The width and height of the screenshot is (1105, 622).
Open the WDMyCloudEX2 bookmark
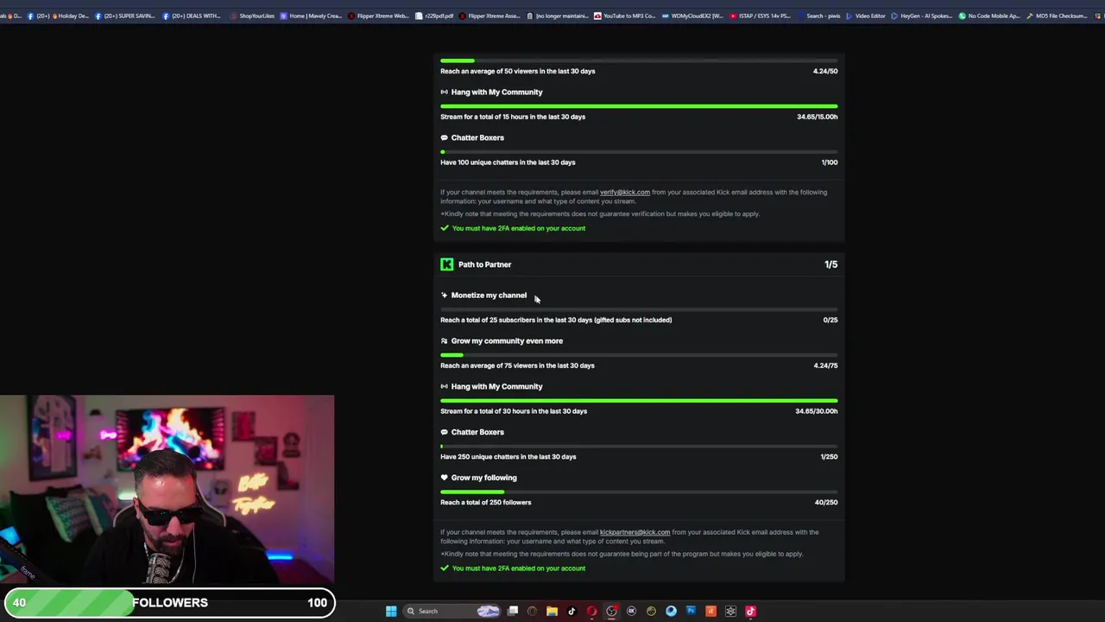pyautogui.click(x=692, y=16)
